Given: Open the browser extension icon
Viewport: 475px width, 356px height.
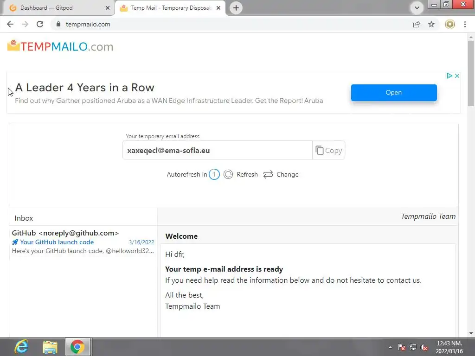Looking at the screenshot, I should (450, 24).
